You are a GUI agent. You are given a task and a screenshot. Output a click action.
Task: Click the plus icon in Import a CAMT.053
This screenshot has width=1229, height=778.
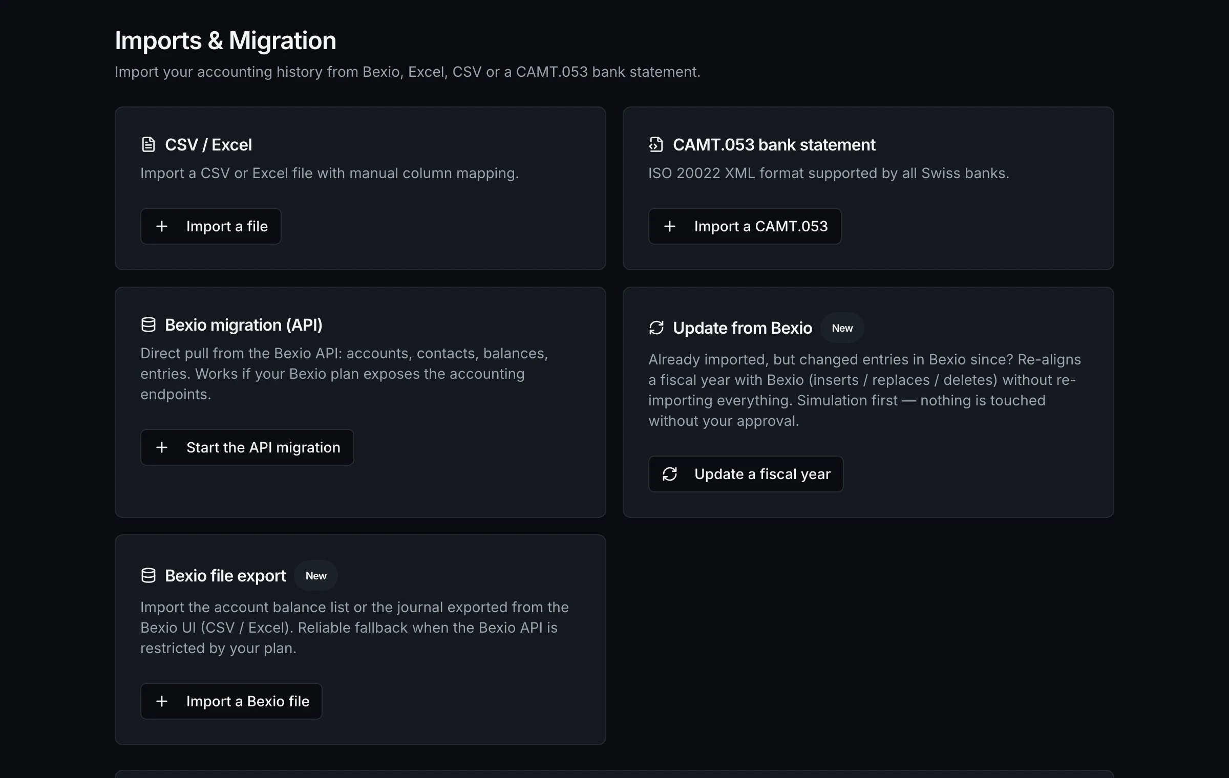[x=670, y=226]
